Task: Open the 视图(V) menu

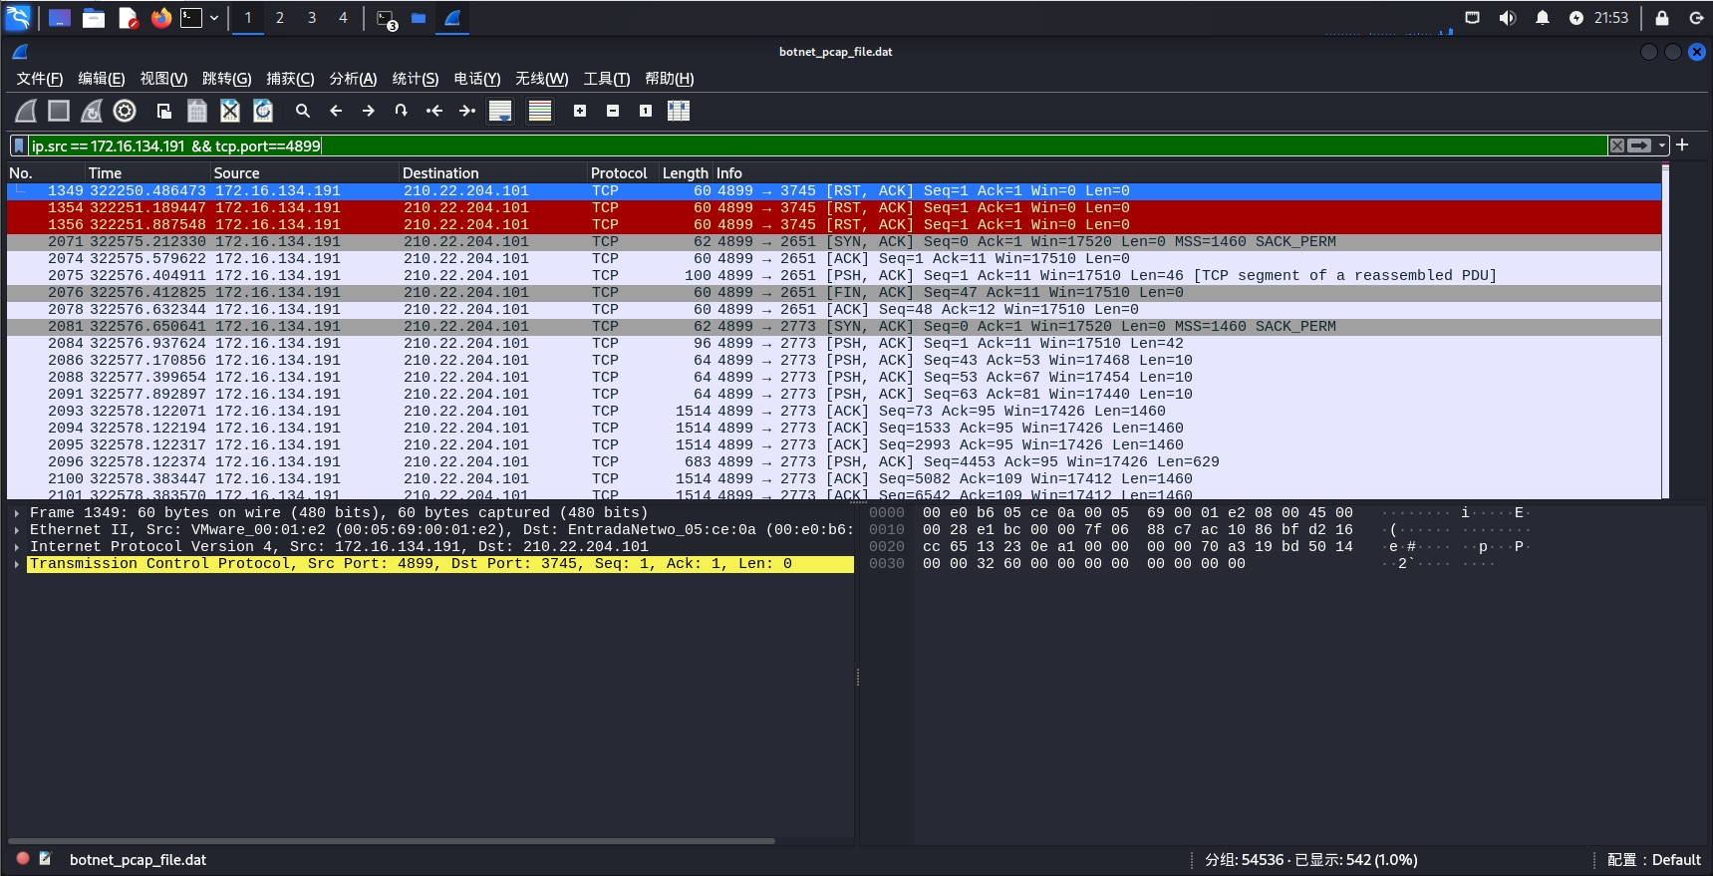Action: pos(163,79)
